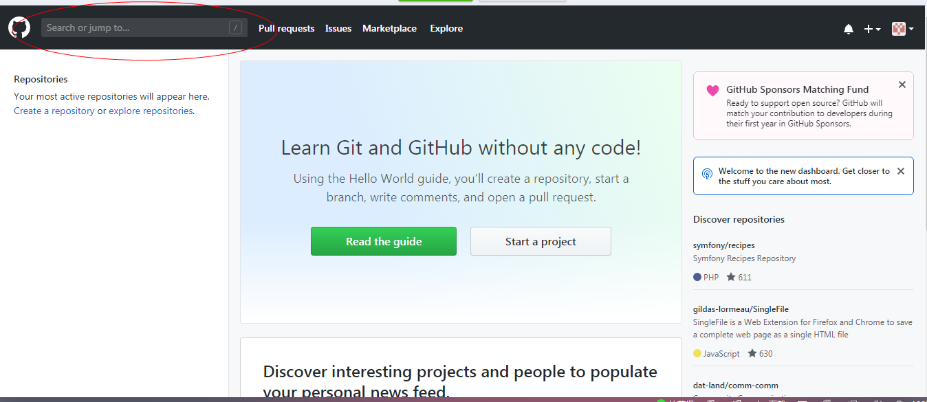Click the Symfony Recipes Repository description
The width and height of the screenshot is (927, 402).
(x=744, y=258)
